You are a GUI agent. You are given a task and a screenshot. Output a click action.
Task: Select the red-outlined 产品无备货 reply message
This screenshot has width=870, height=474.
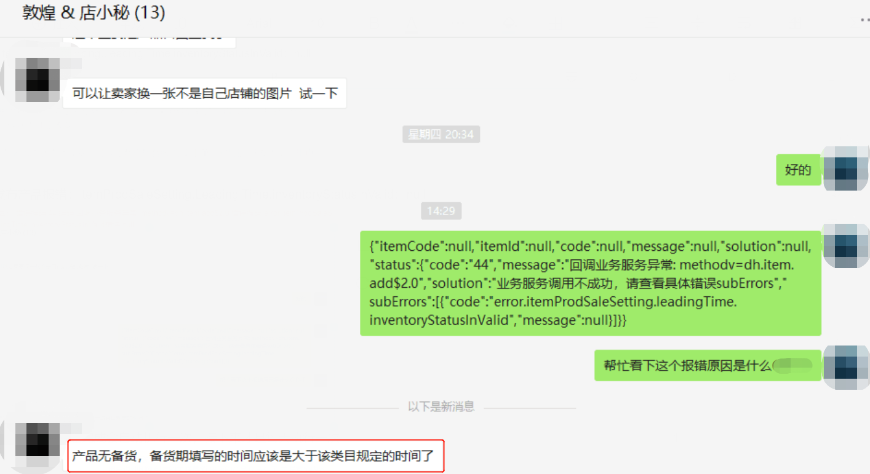pyautogui.click(x=255, y=456)
